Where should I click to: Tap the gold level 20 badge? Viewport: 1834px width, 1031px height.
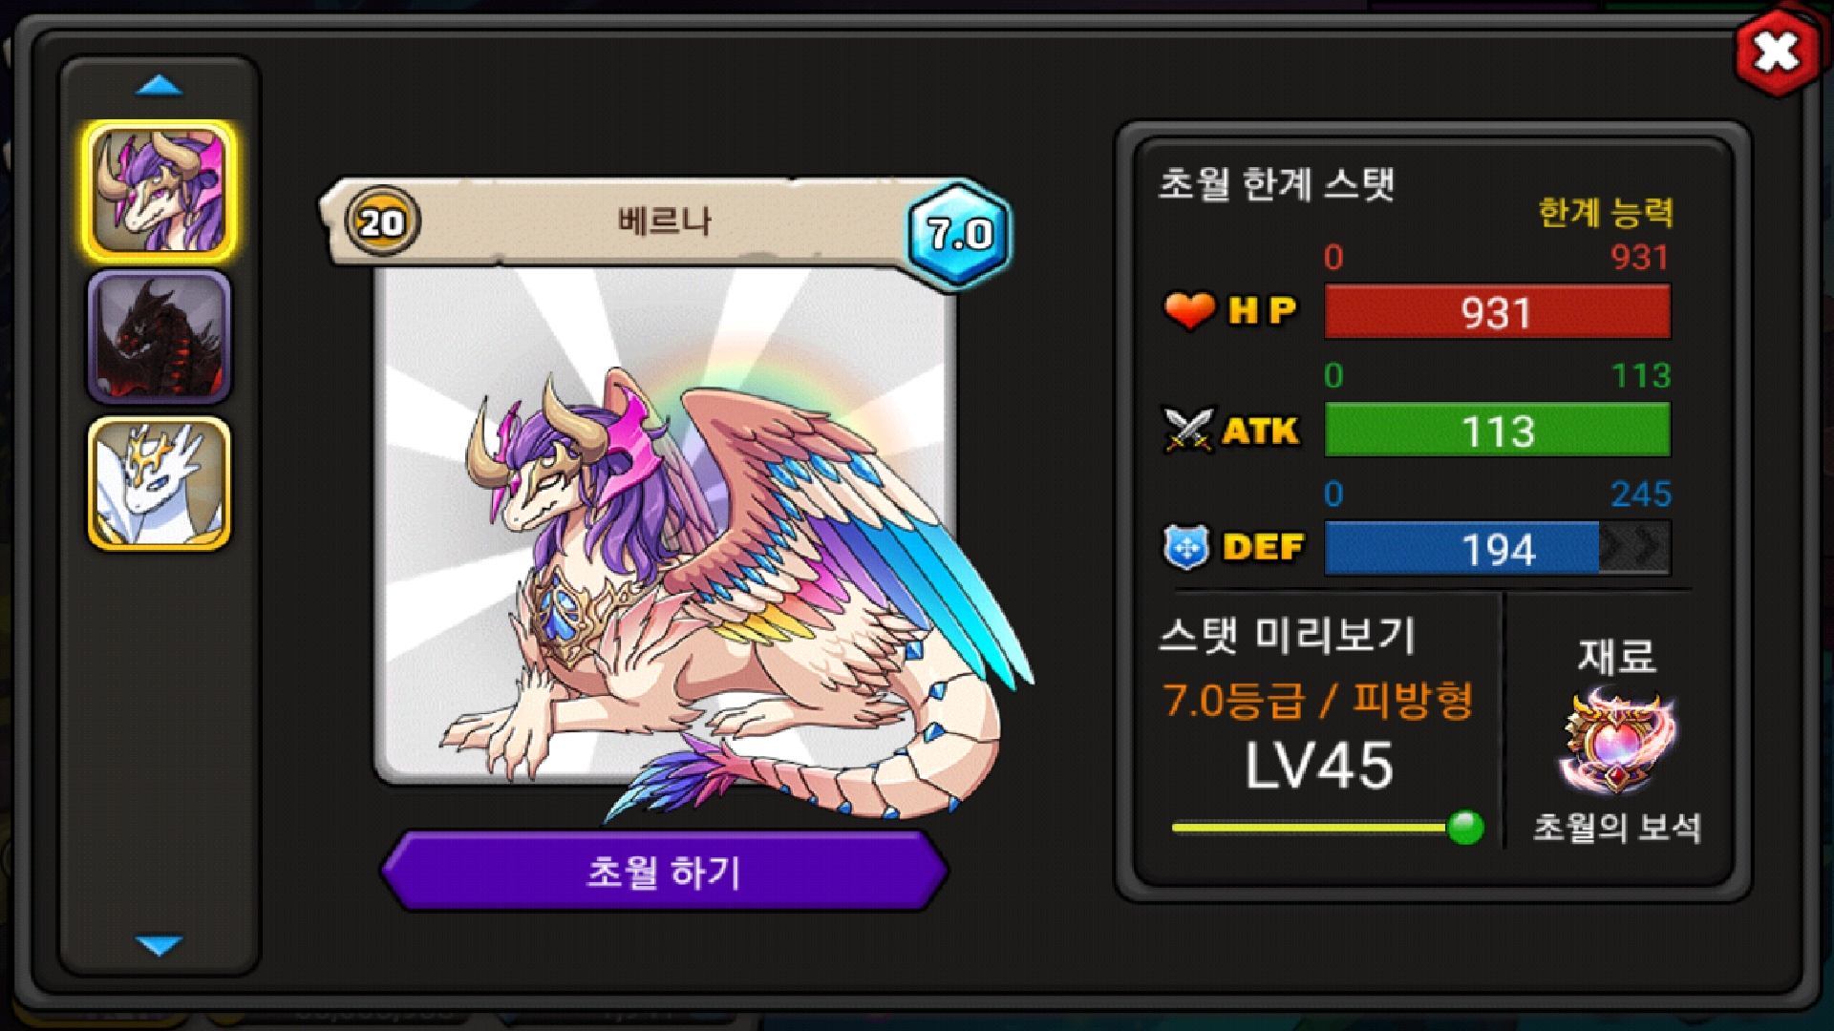[x=382, y=222]
